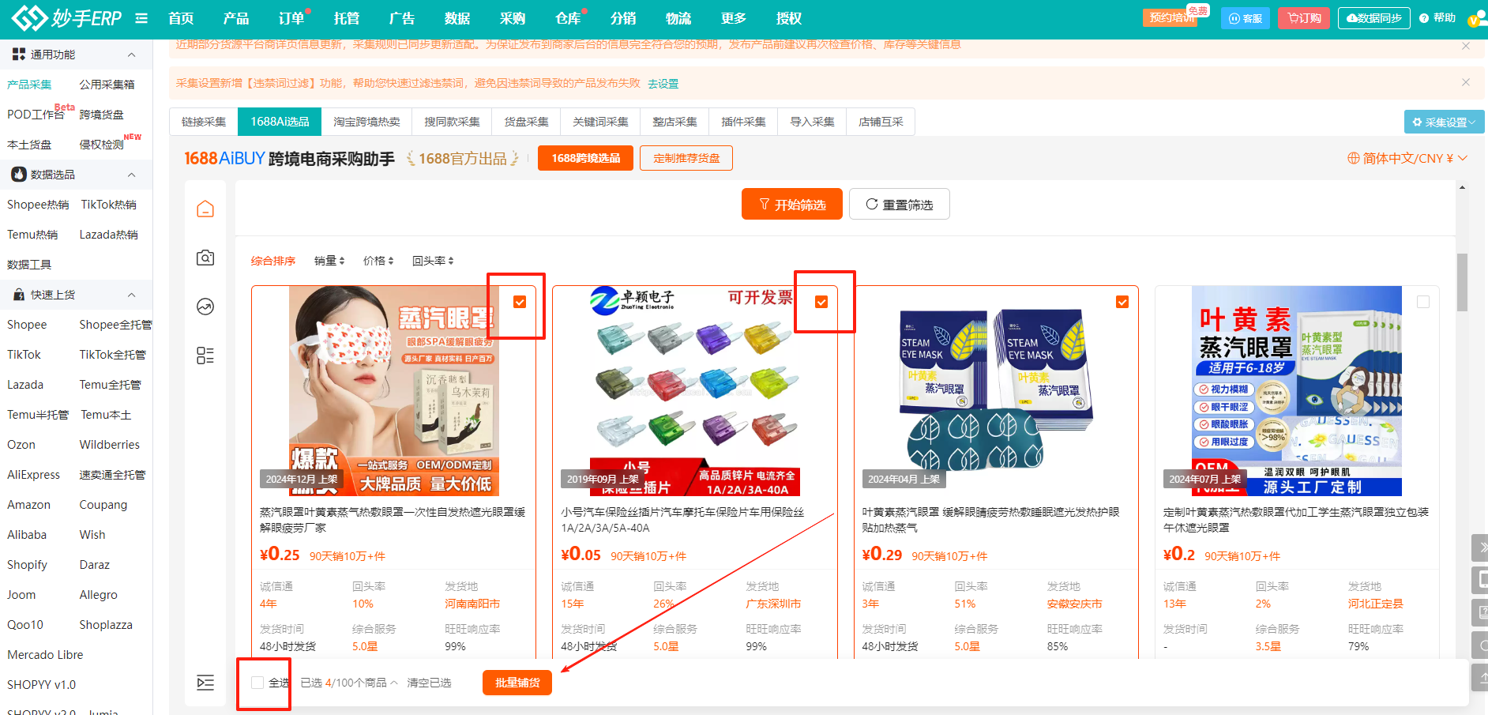
Task: Tick the 全选 select-all checkbox
Action: 257,683
